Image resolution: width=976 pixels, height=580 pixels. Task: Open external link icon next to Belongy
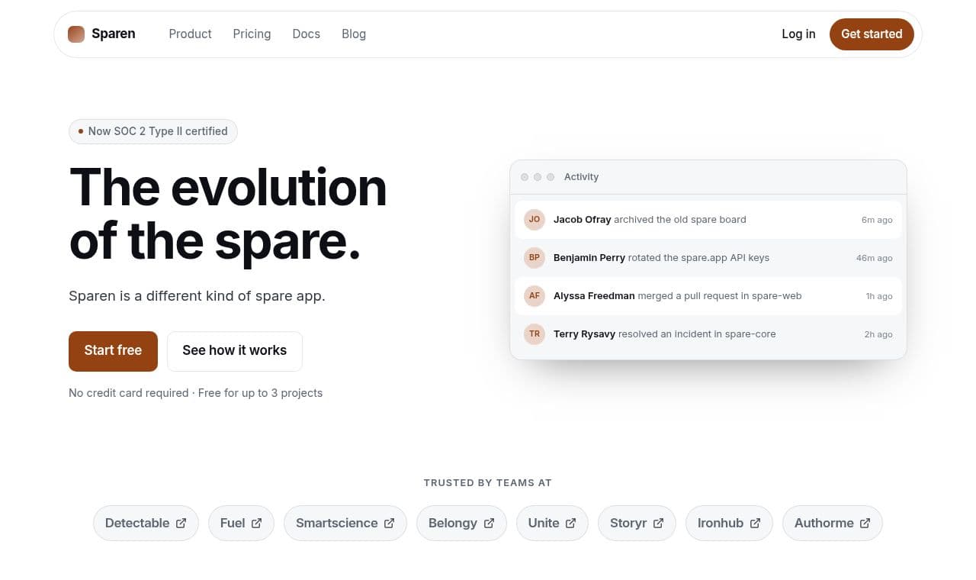pyautogui.click(x=489, y=524)
